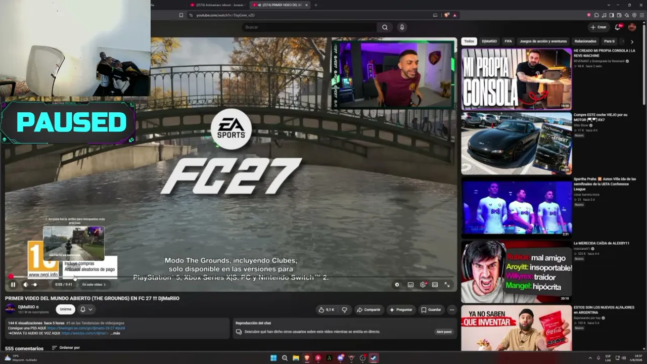The image size is (647, 364).
Task: Open the 'Ordenar por' comments sort dropdown
Action: coord(66,348)
